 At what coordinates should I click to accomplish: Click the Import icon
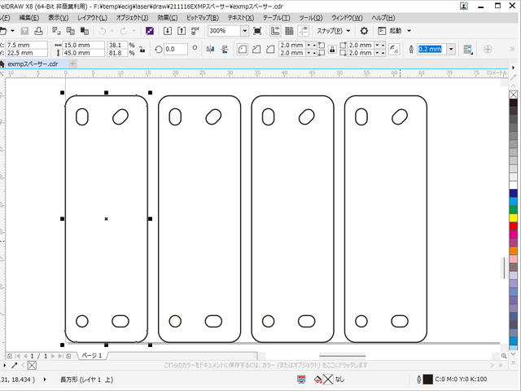(168, 30)
